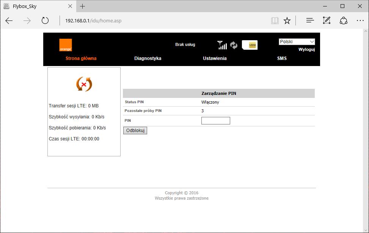
Task: Click the Odblokuj button
Action: 135,131
